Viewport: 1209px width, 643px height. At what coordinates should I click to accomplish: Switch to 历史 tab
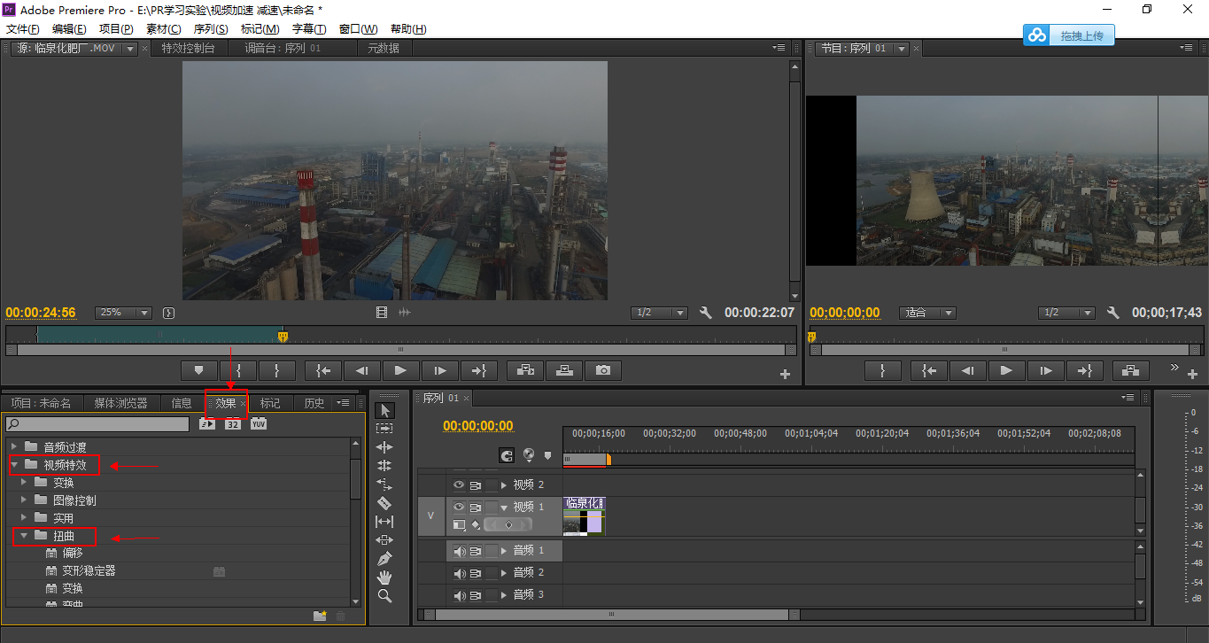pyautogui.click(x=314, y=403)
